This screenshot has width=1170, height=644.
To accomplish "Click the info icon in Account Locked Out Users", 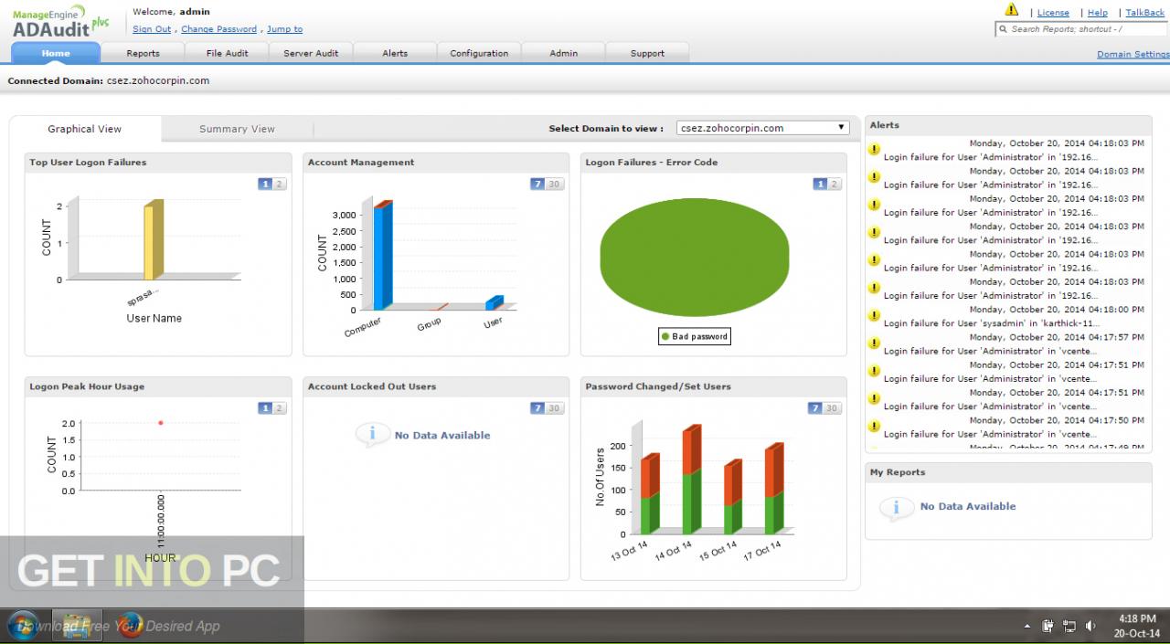I will [x=372, y=434].
